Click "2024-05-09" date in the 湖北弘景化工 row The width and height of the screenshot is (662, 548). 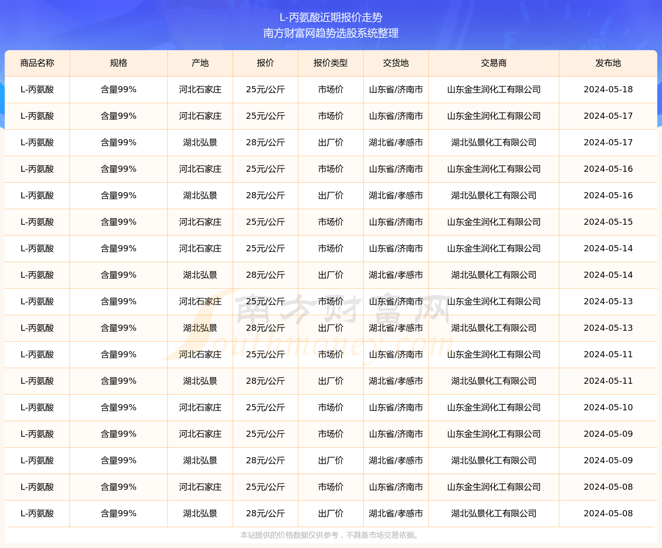[608, 460]
